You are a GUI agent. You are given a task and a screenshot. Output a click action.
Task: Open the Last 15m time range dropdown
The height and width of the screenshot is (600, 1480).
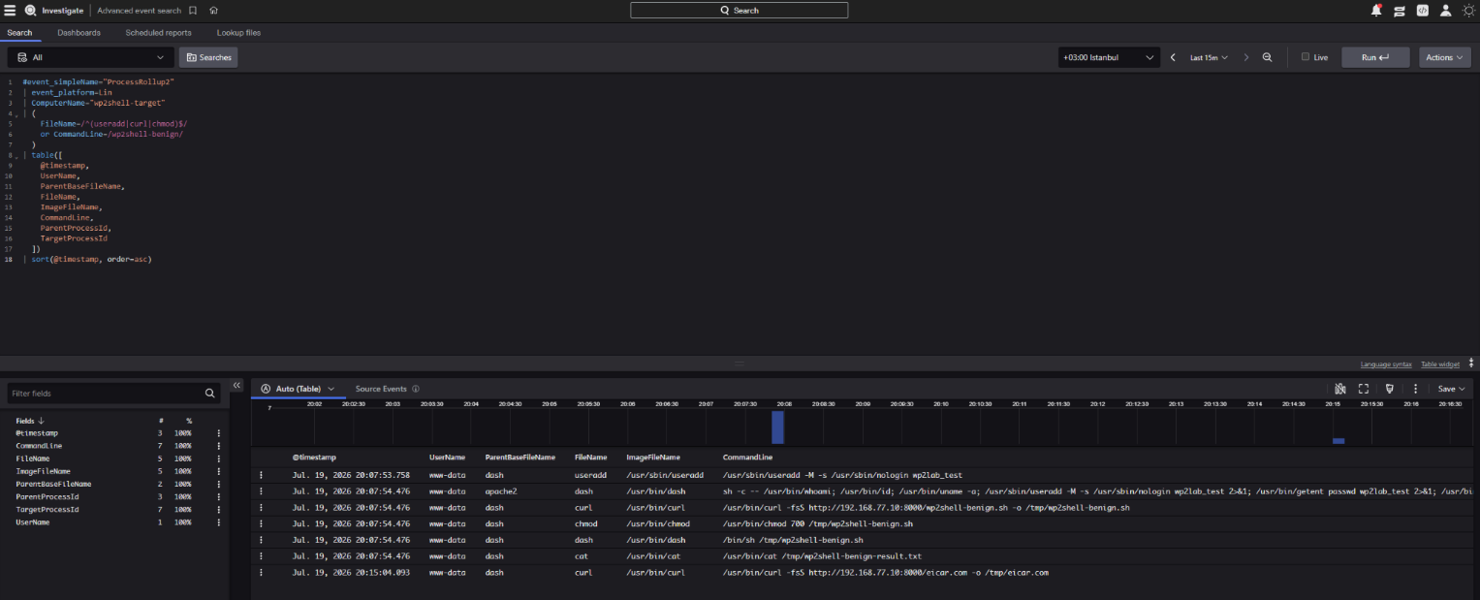click(x=1209, y=57)
